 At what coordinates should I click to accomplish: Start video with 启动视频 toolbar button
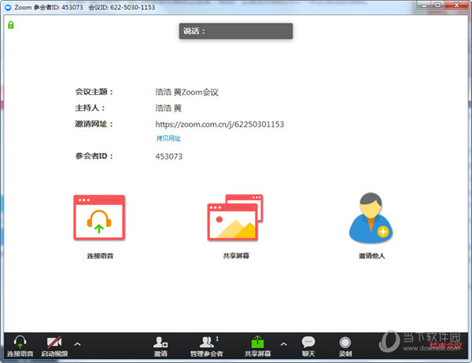pyautogui.click(x=54, y=346)
